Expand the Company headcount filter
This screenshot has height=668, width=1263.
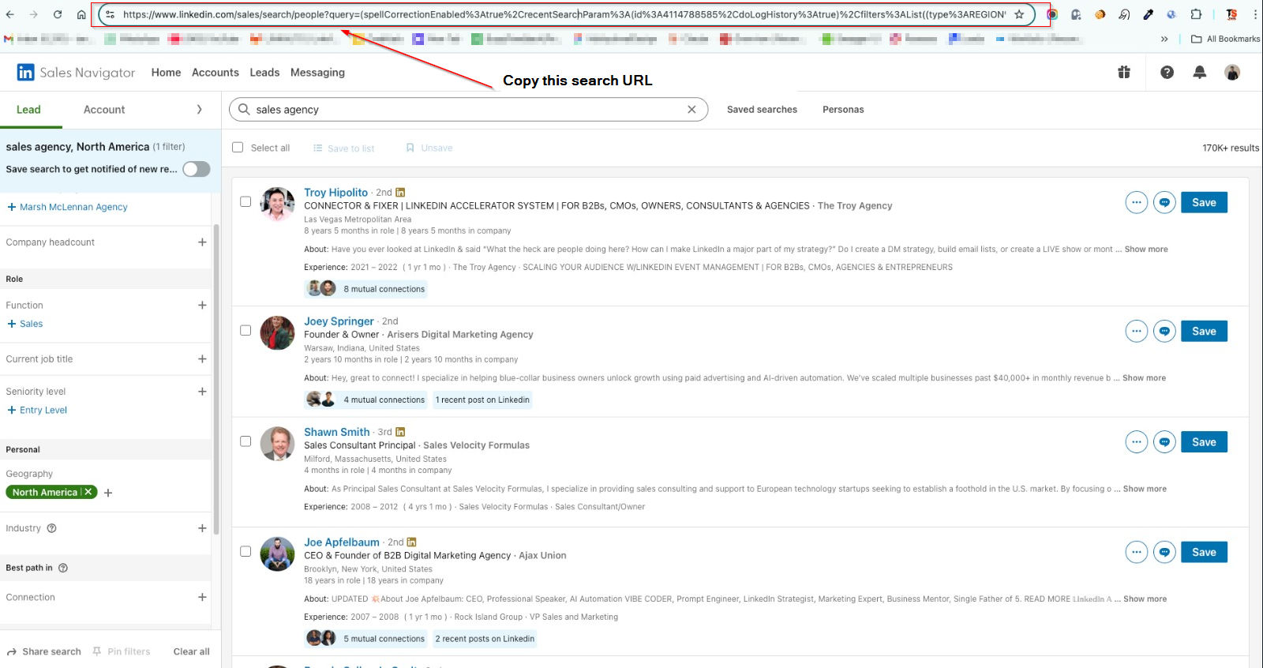click(202, 242)
